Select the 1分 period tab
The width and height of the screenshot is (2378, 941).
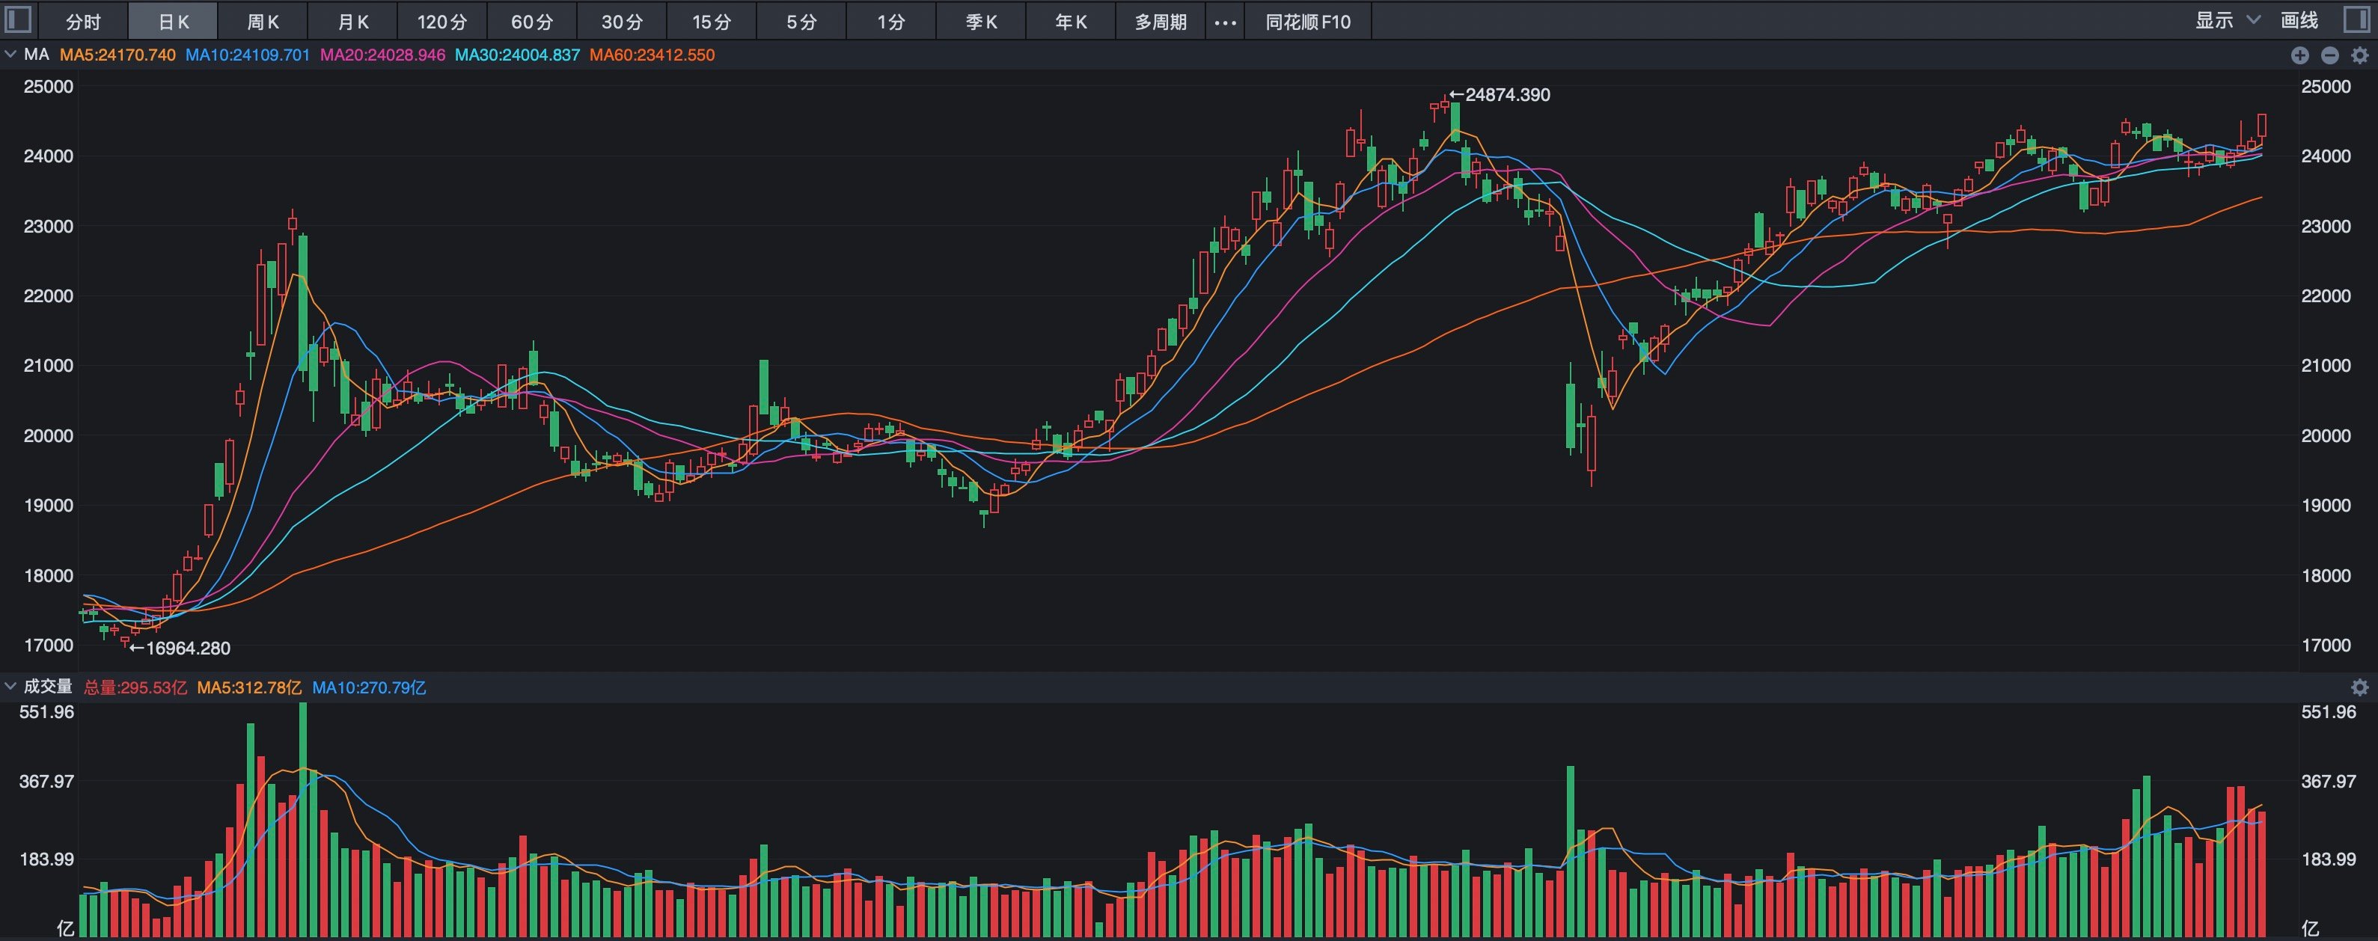tap(891, 21)
